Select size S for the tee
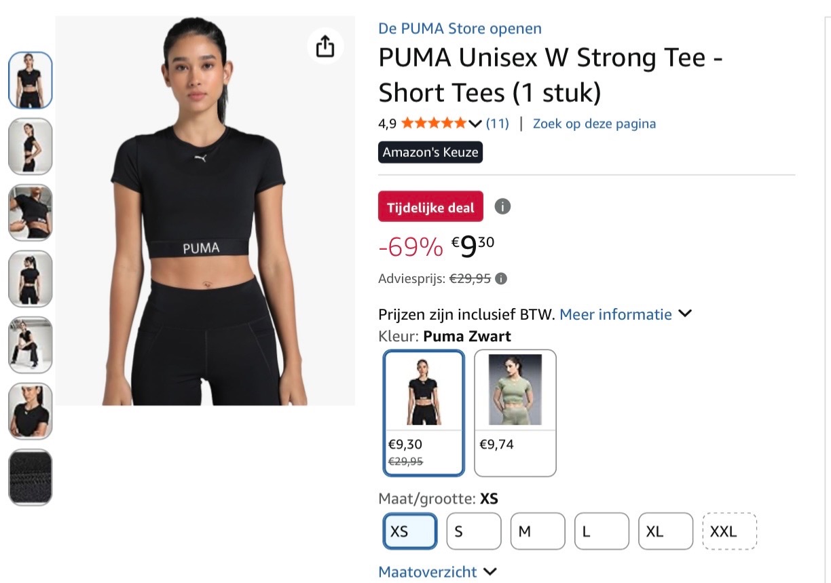 473,531
